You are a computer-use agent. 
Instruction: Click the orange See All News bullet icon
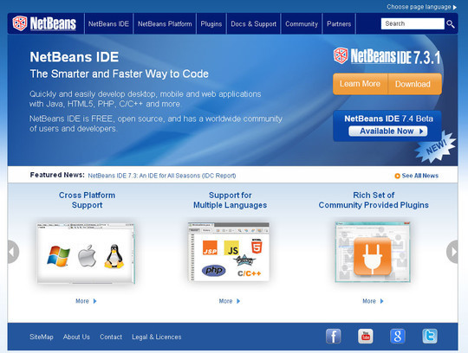click(397, 176)
